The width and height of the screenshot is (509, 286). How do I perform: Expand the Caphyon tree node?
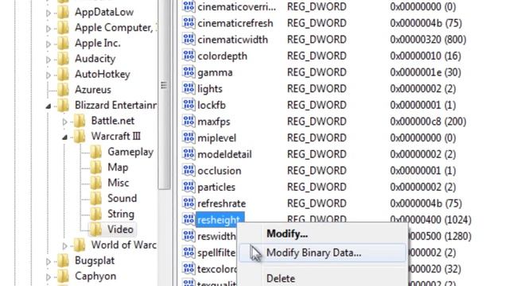[49, 277]
